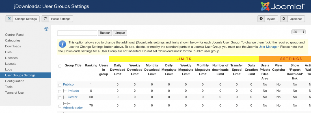Screen dimensions: 311x113
Task: Tick the checkbox for Administrador group
Action: (60, 106)
